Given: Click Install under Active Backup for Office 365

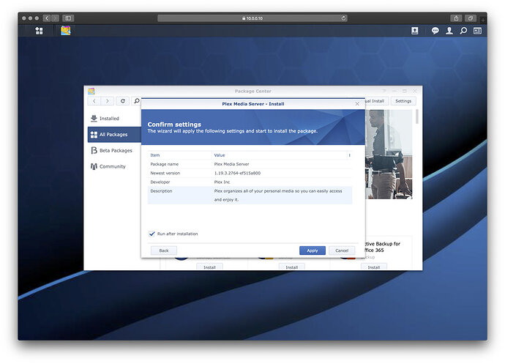Looking at the screenshot, I should click(x=373, y=267).
